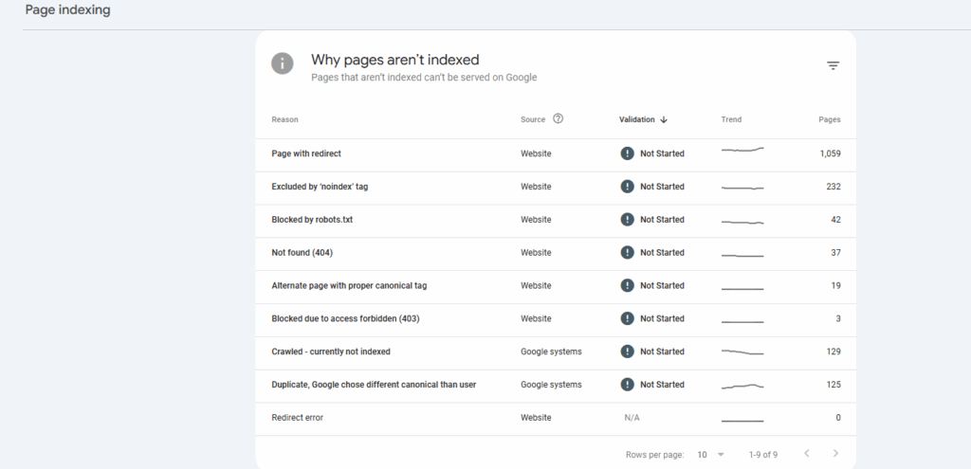Sort by the Validation column arrow
This screenshot has width=971, height=469.
tap(664, 119)
